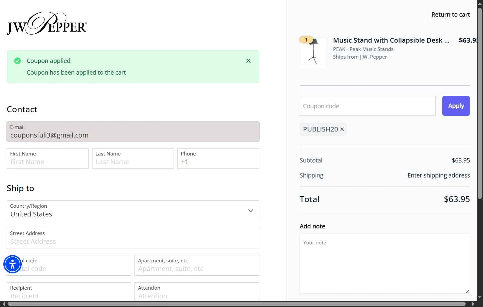The width and height of the screenshot is (483, 307).
Task: Go back via Return to cart
Action: pyautogui.click(x=450, y=15)
